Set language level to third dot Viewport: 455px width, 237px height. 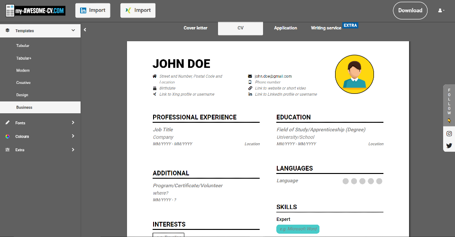(362, 181)
